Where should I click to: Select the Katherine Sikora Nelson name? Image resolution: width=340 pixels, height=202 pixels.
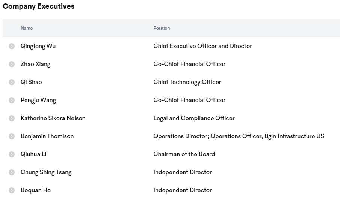click(x=53, y=118)
